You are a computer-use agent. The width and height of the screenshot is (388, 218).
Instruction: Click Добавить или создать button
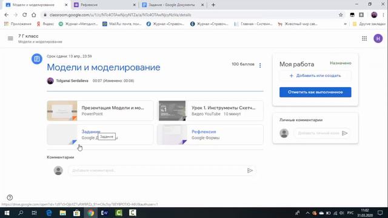pos(315,76)
